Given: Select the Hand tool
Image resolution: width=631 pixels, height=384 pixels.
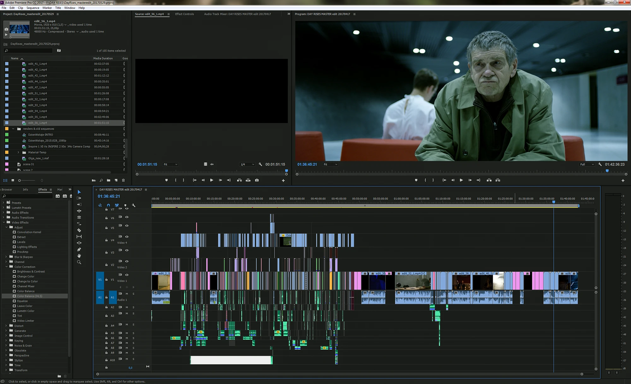Looking at the screenshot, I should pyautogui.click(x=79, y=256).
